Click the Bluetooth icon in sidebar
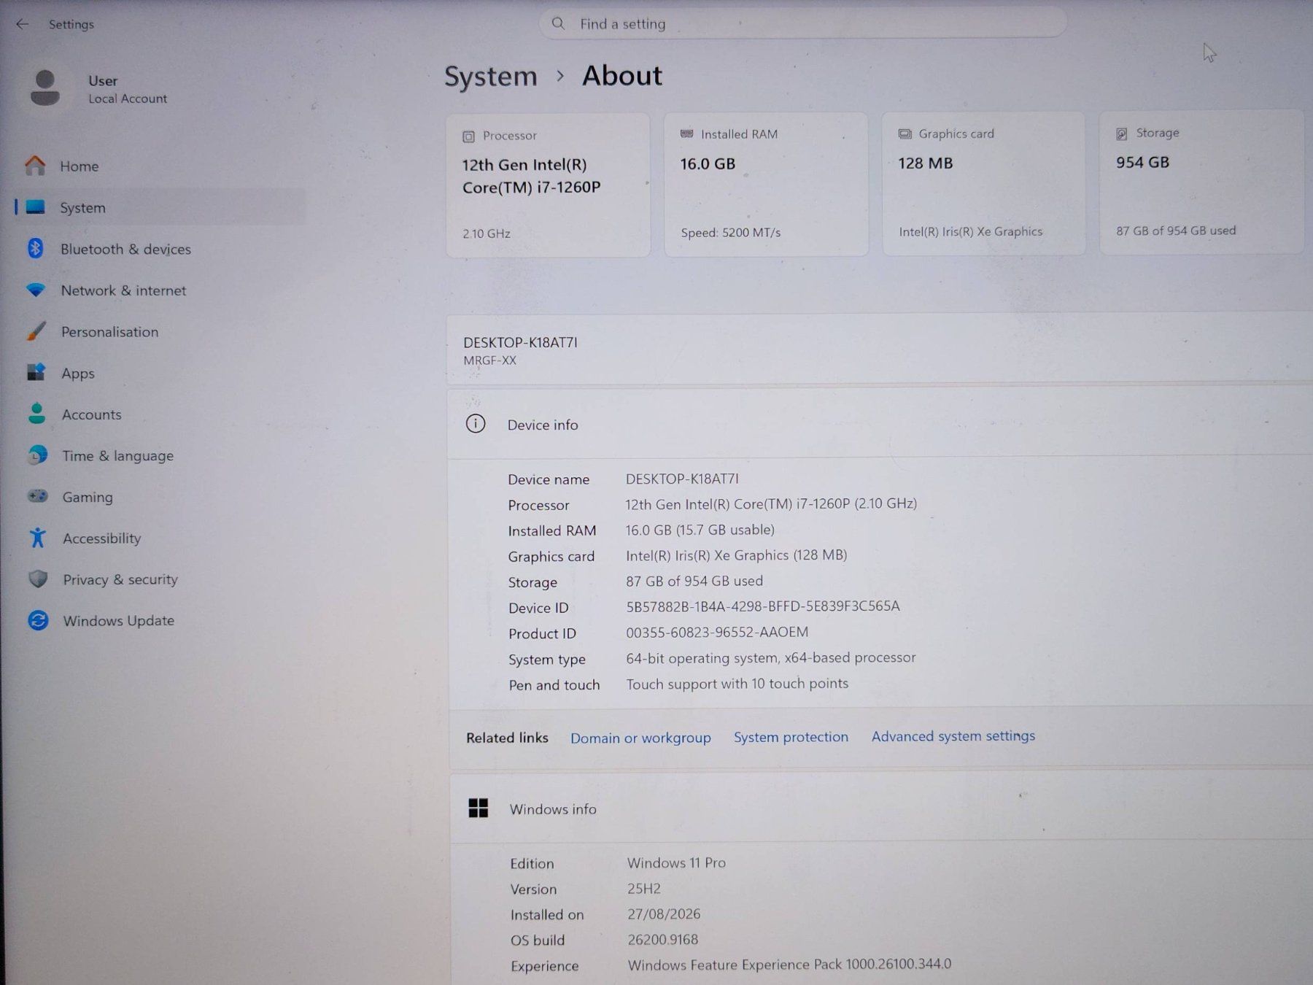 pyautogui.click(x=35, y=248)
